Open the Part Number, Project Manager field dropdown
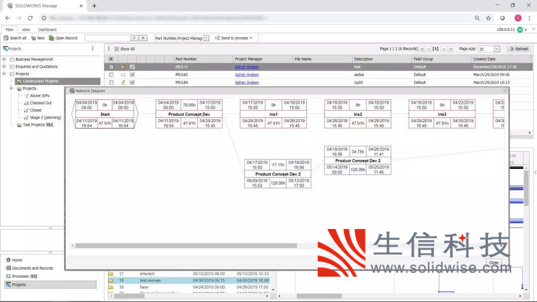537x302 pixels. tap(206, 38)
